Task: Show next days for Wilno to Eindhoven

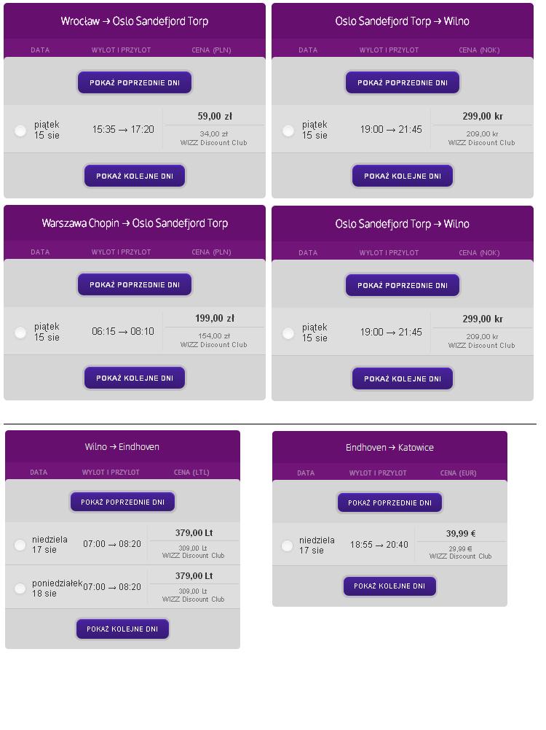Action: click(x=123, y=629)
